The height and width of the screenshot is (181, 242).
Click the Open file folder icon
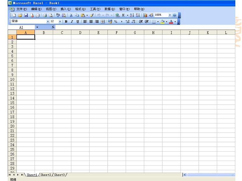20,15
